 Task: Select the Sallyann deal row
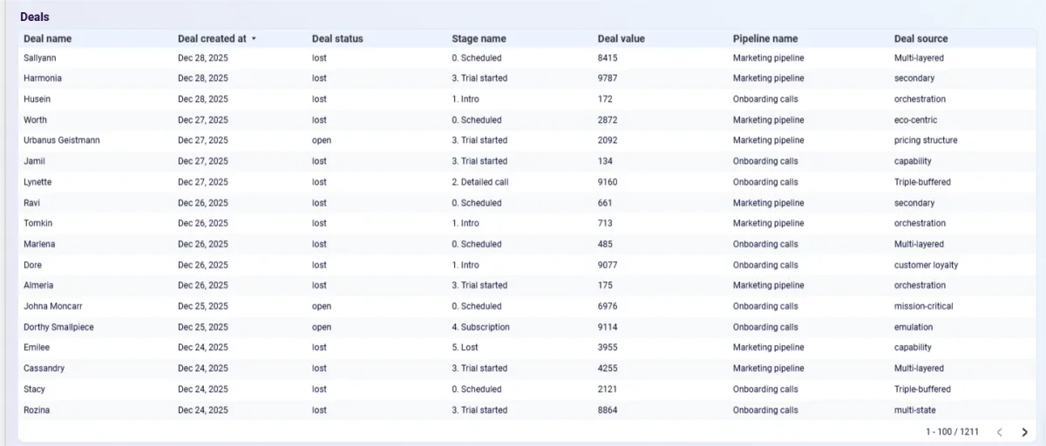pos(40,58)
